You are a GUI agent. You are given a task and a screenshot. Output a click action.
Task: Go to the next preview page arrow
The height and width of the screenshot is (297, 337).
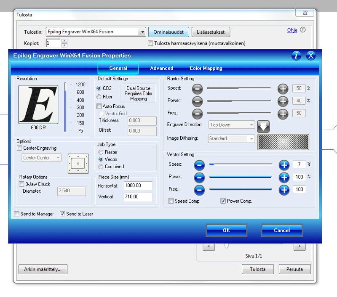300,247
